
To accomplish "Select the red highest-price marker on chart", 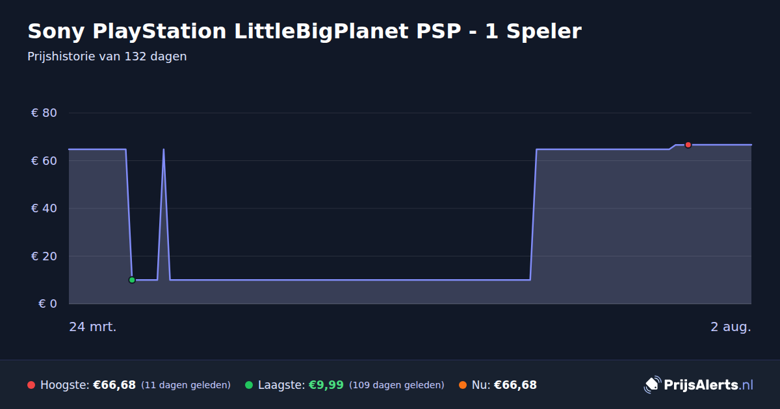I will click(688, 145).
